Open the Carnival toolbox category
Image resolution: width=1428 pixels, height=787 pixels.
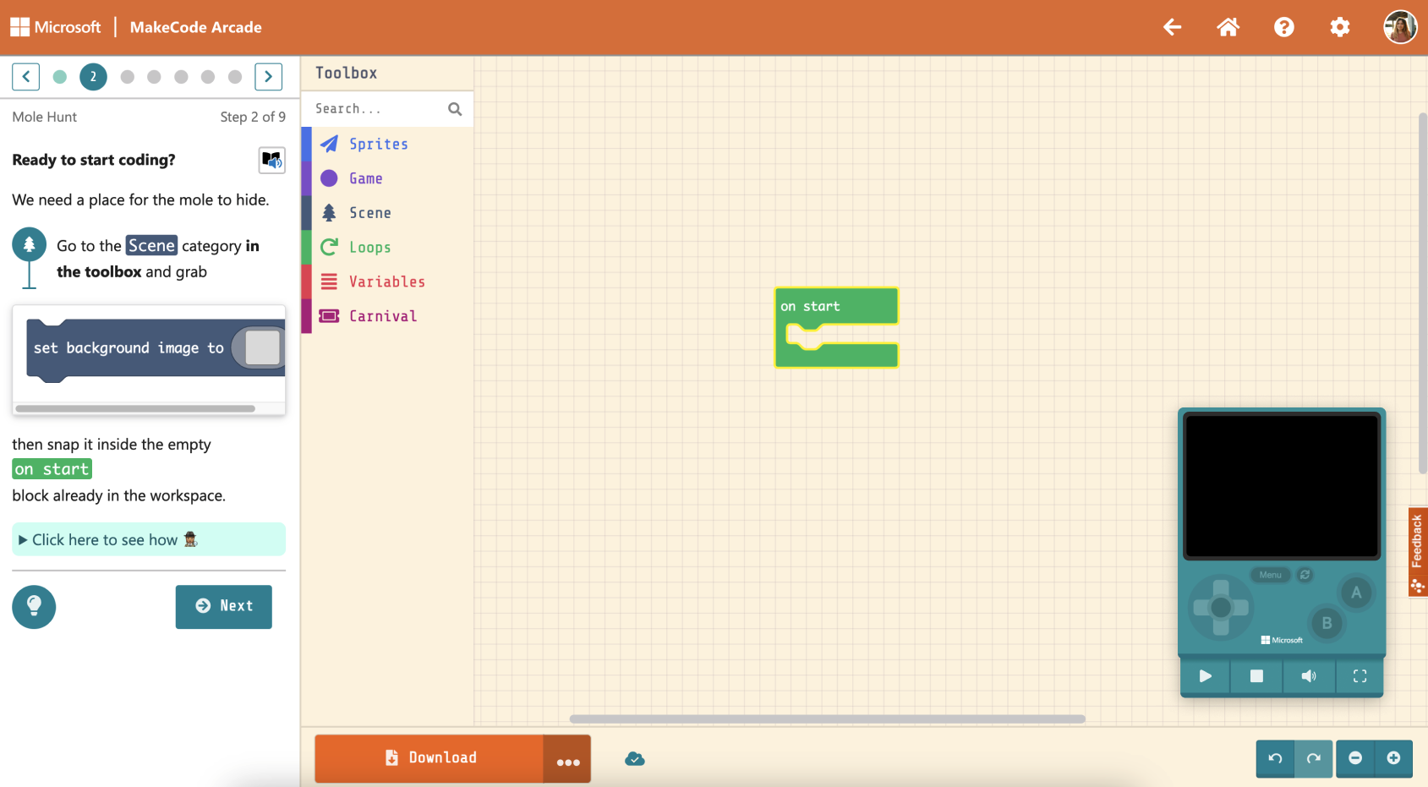[x=383, y=315]
